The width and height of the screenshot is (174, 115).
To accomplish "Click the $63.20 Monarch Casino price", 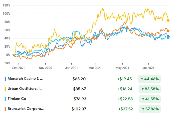I will [79, 79].
